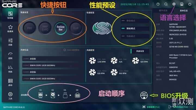This screenshot has width=196, height=110.
Task: Select the 静音模式 silent preset
Action: pos(135,21)
